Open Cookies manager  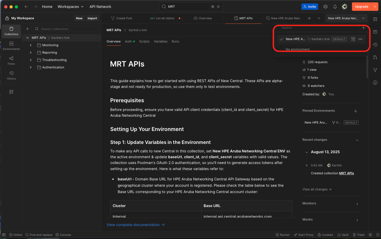(325, 235)
